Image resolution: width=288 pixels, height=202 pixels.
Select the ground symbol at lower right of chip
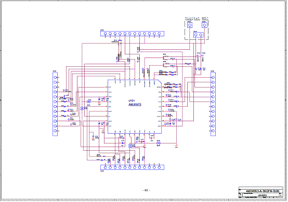(x=176, y=146)
